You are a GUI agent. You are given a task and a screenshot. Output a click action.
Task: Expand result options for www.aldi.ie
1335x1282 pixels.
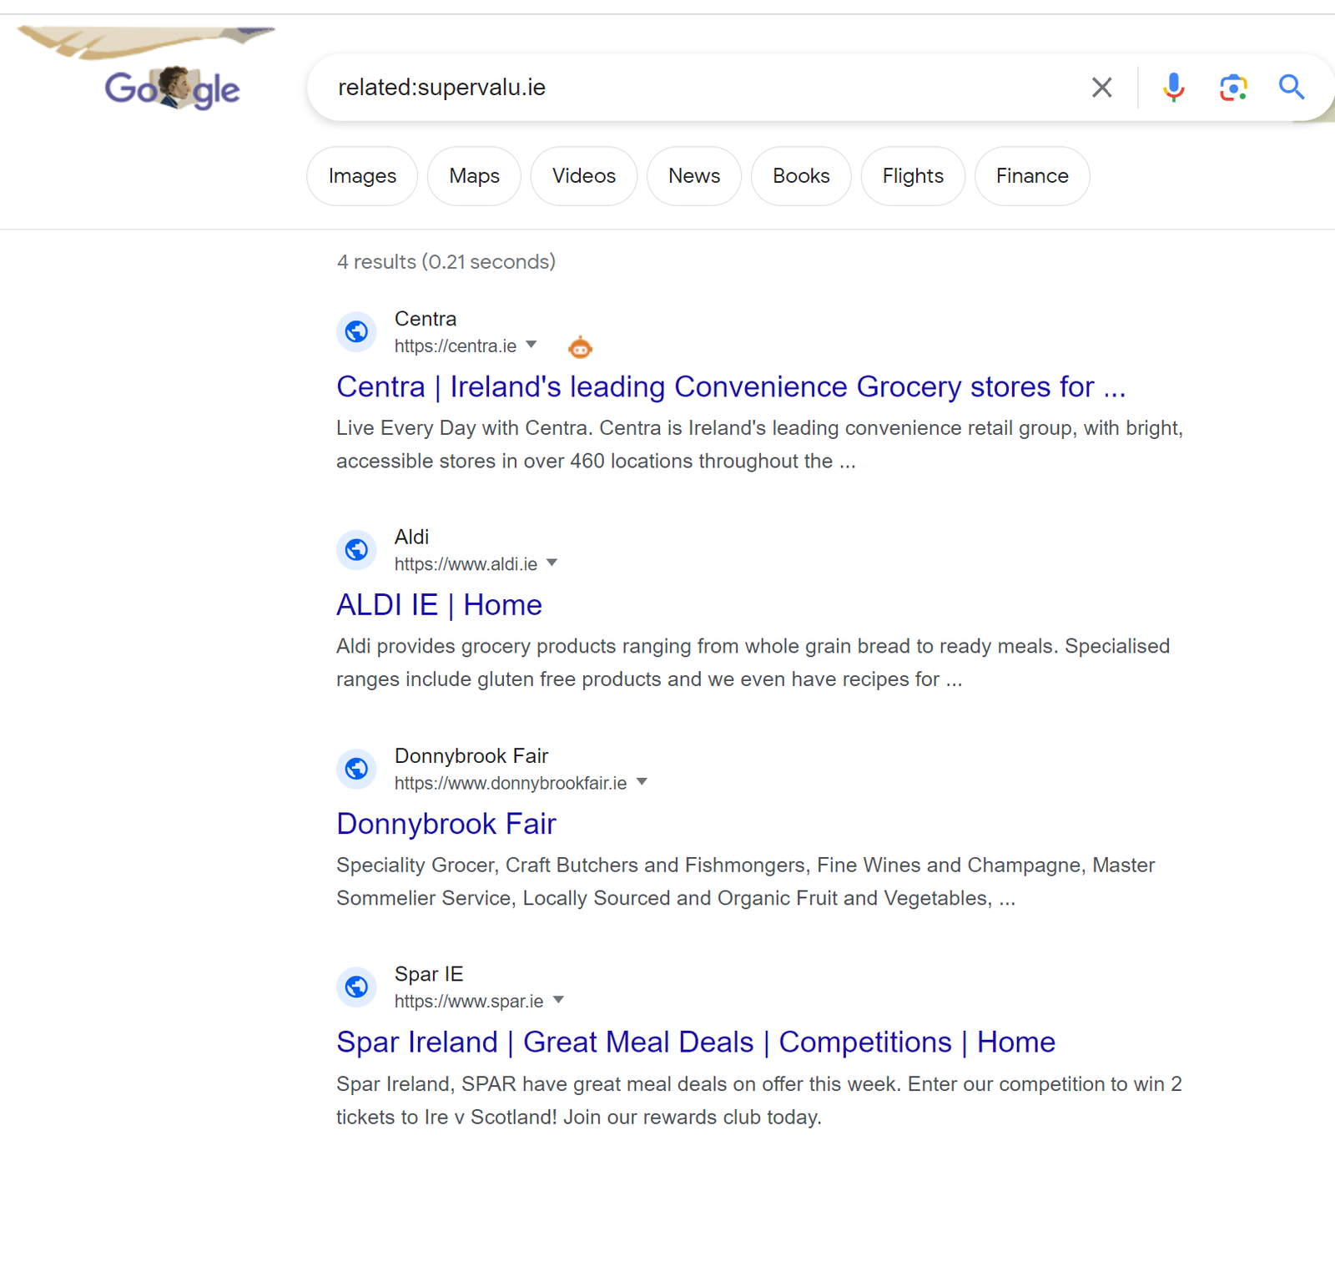pyautogui.click(x=552, y=563)
